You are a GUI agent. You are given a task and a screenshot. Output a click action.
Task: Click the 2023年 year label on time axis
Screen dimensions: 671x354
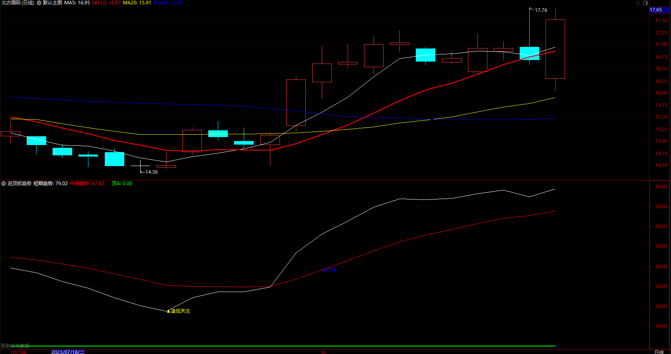(x=18, y=352)
